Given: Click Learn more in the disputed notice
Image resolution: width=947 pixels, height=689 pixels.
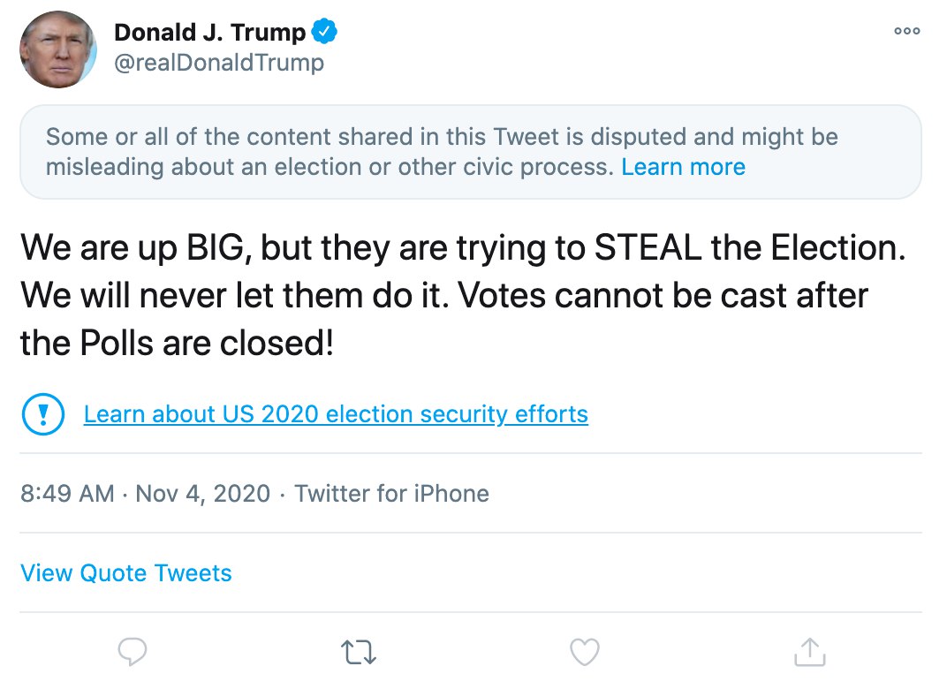Looking at the screenshot, I should [x=683, y=167].
